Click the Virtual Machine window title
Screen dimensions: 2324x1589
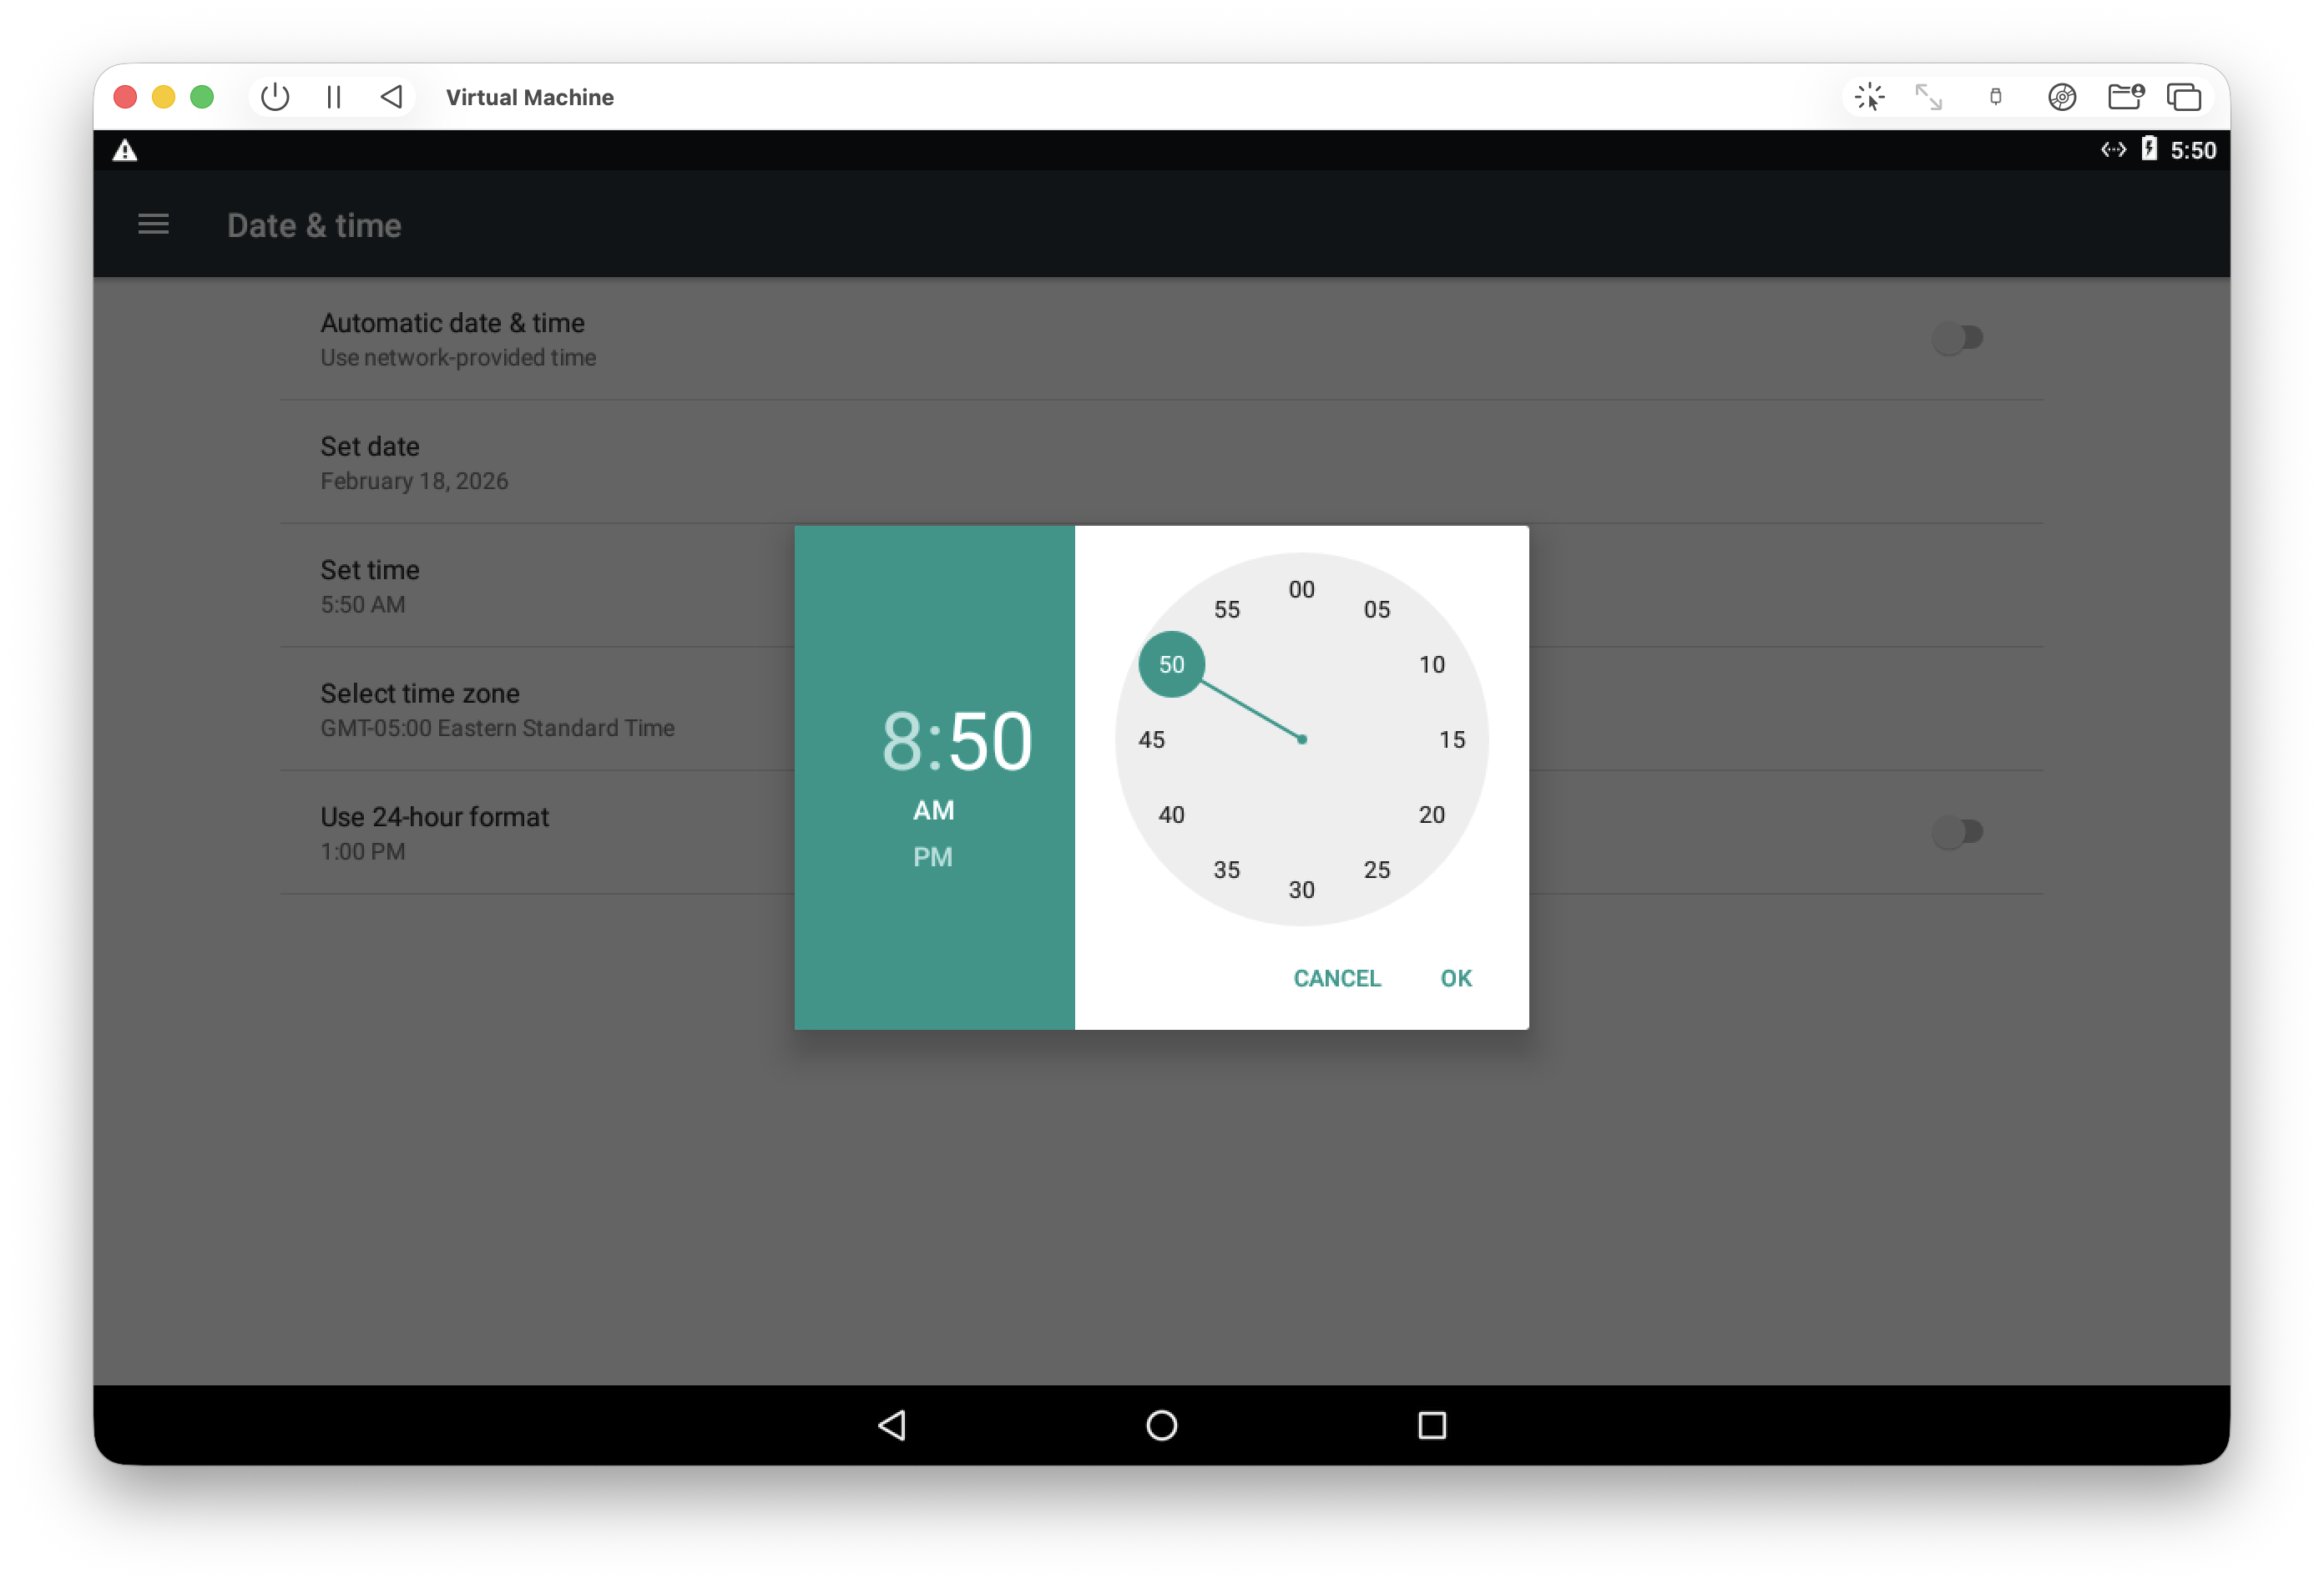tap(530, 97)
